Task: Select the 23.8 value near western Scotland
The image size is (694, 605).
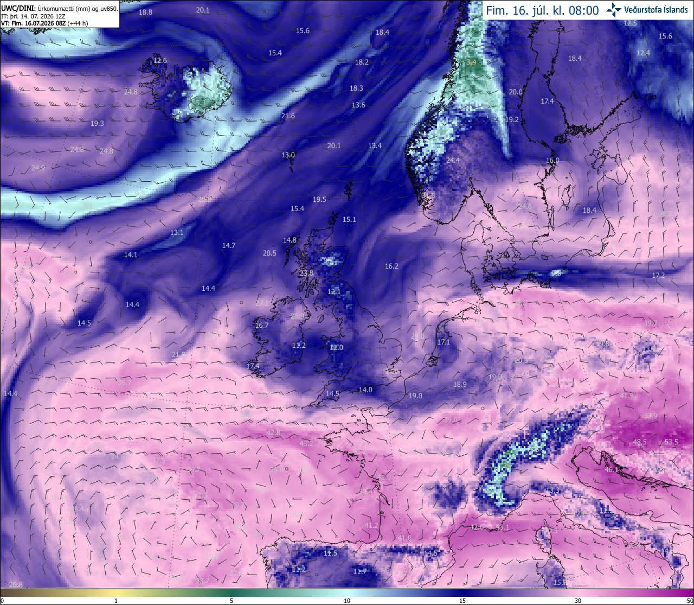Action: click(x=306, y=273)
